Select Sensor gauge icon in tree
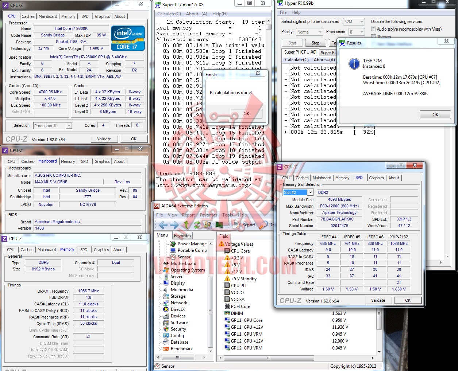This screenshot has height=371, width=458. click(173, 257)
